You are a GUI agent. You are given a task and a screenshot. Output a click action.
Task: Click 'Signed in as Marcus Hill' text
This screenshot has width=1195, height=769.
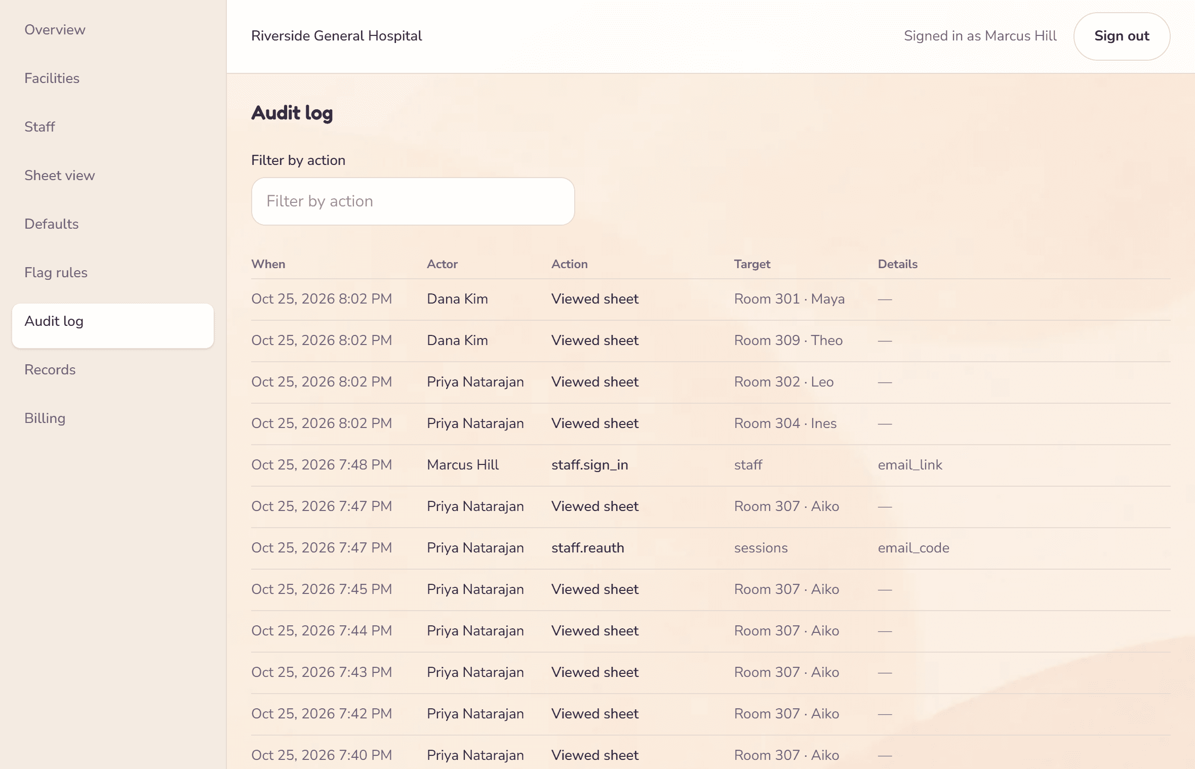point(980,36)
